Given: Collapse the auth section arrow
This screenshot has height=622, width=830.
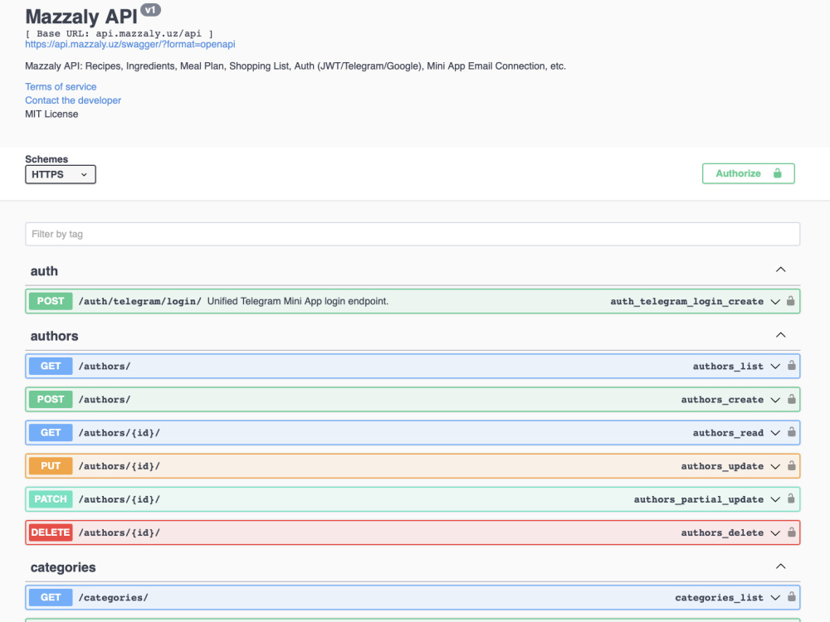Looking at the screenshot, I should pyautogui.click(x=781, y=270).
